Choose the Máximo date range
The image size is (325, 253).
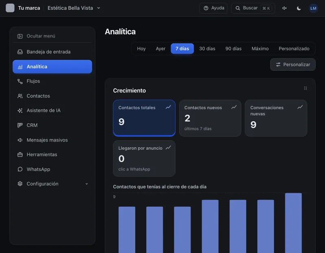click(x=260, y=48)
